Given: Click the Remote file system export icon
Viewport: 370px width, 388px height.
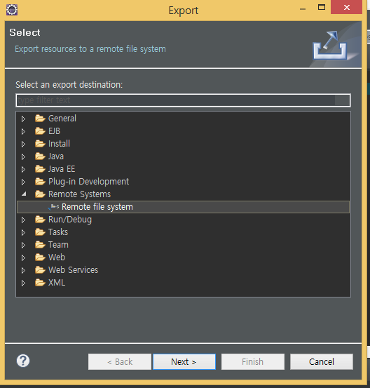Looking at the screenshot, I should click(53, 207).
